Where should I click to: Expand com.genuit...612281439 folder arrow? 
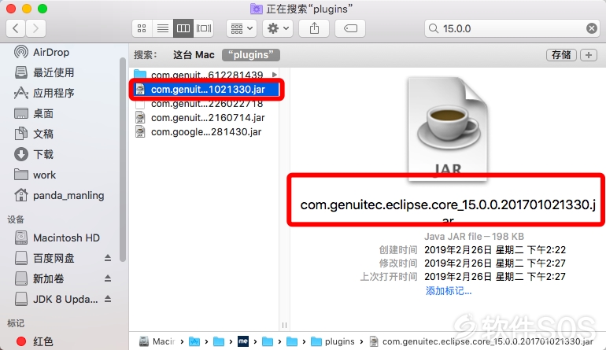tap(275, 75)
